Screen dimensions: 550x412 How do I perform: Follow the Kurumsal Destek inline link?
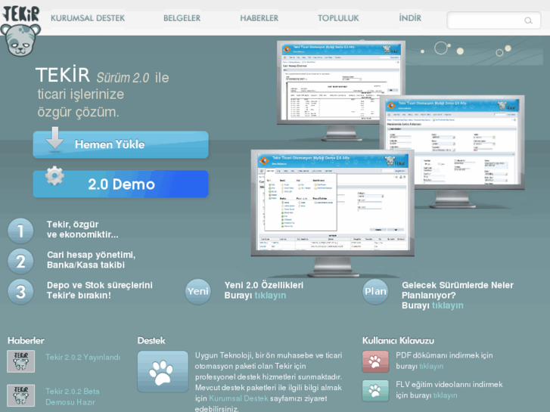pyautogui.click(x=238, y=398)
